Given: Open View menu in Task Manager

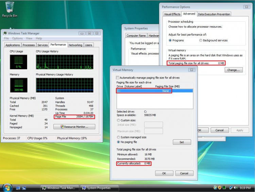Looking at the screenshot, I should [x=29, y=38].
